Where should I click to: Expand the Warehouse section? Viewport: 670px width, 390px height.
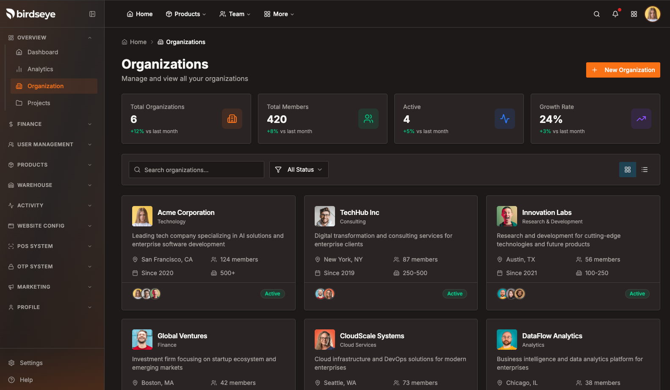50,185
